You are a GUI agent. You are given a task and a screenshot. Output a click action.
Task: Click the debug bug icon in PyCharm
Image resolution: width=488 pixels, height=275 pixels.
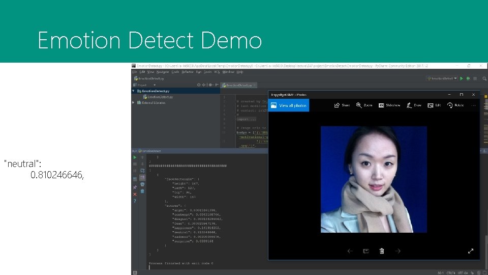tap(467, 78)
